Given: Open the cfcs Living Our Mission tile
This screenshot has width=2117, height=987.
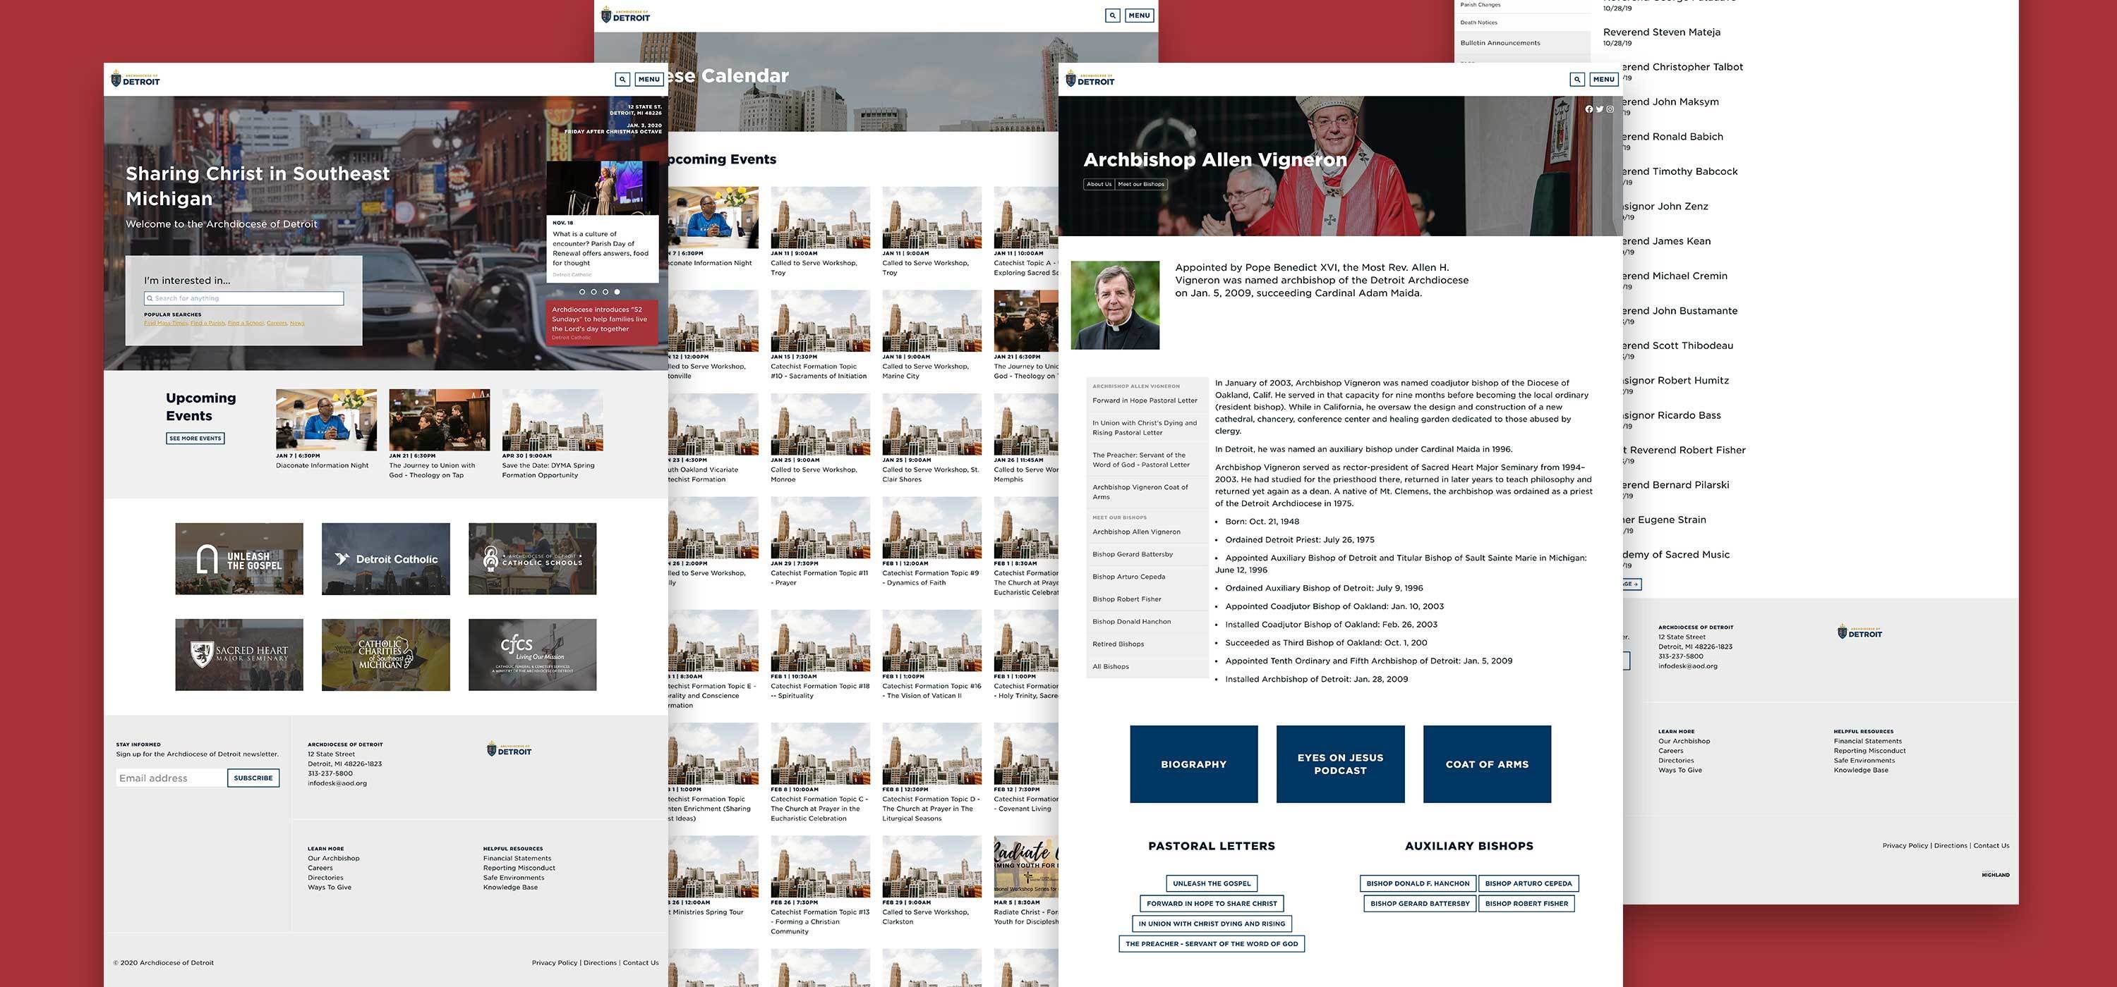Looking at the screenshot, I should pyautogui.click(x=533, y=654).
